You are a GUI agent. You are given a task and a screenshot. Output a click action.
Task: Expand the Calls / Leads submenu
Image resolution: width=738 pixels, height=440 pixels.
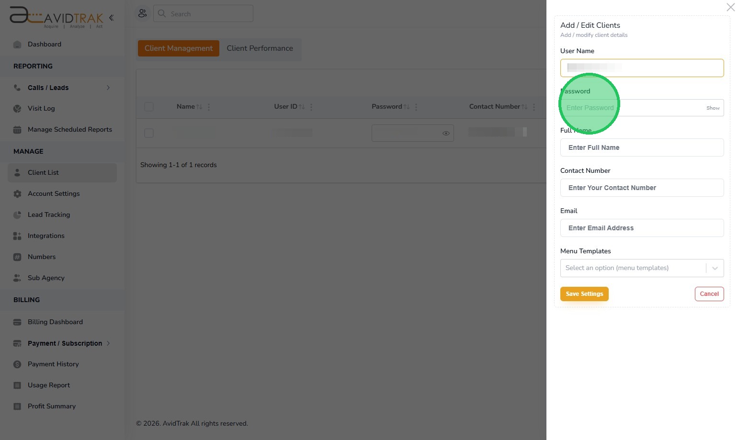(x=108, y=88)
